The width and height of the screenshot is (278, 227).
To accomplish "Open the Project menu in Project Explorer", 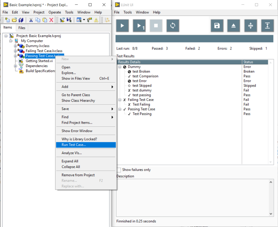I will pos(39,12).
